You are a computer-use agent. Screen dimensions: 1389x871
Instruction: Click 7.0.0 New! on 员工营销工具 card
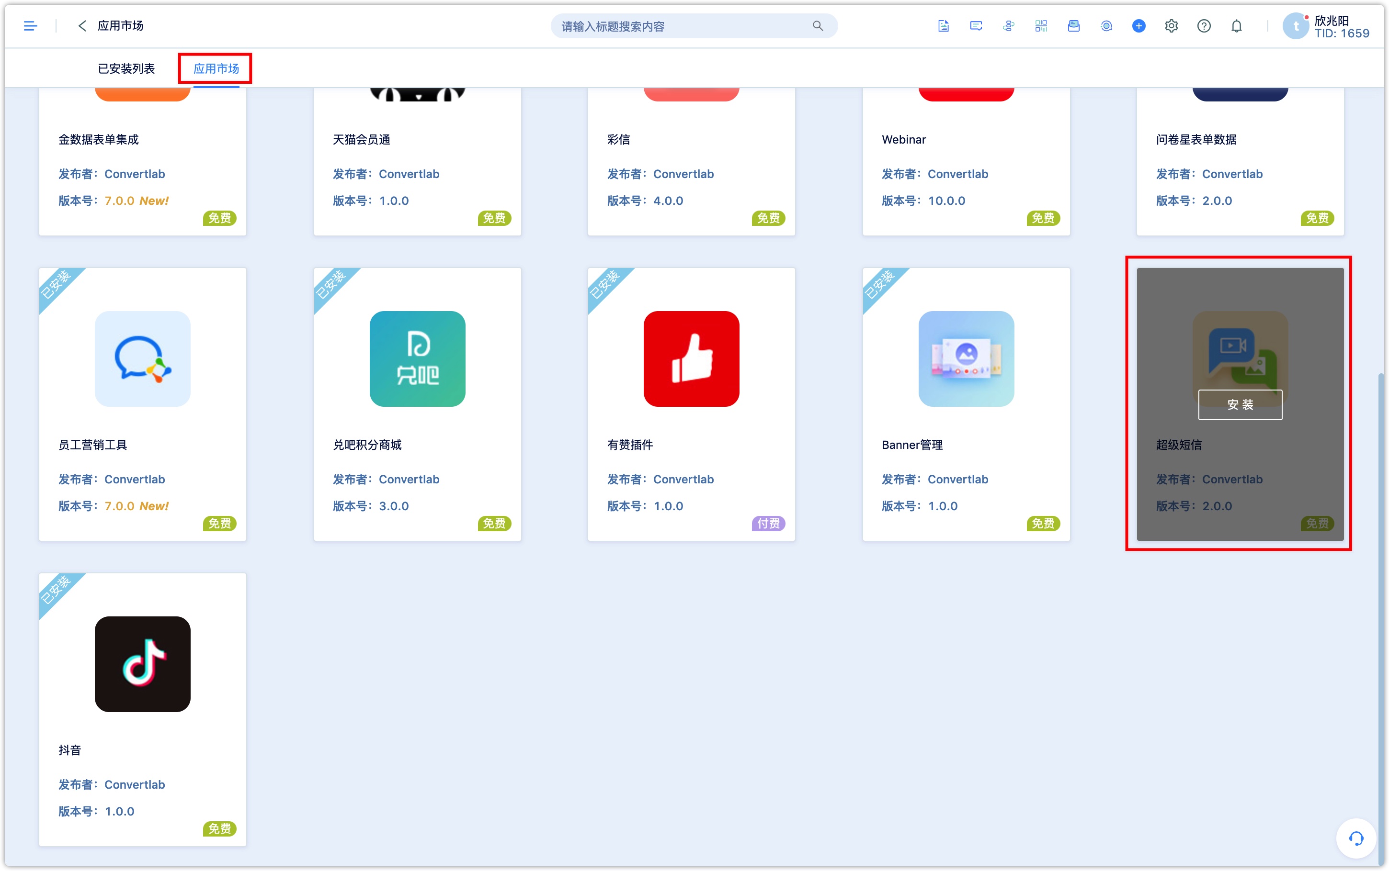(137, 506)
